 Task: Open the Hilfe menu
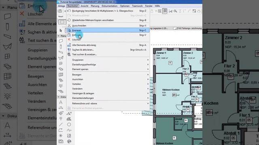point(157,6)
